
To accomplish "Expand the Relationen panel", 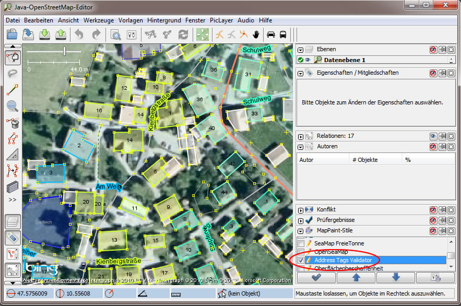I will (x=301, y=136).
